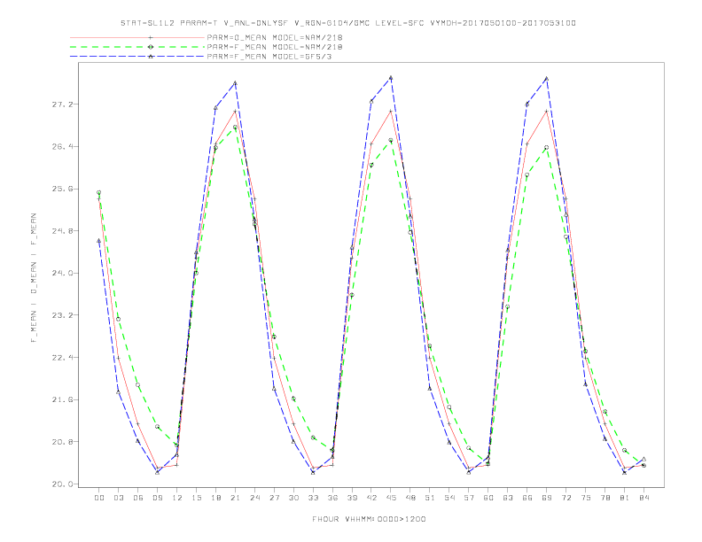Click the x-axis tick label 51
This screenshot has height=542, width=702.
430,498
